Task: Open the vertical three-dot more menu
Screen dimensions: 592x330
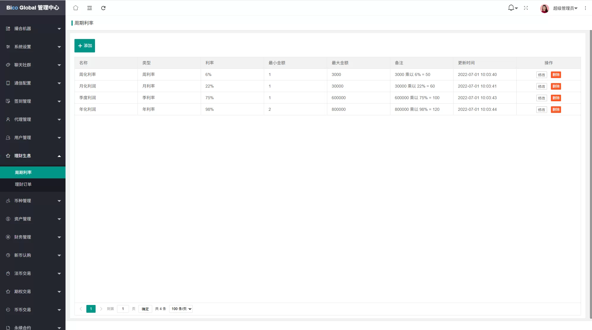Action: (x=585, y=8)
